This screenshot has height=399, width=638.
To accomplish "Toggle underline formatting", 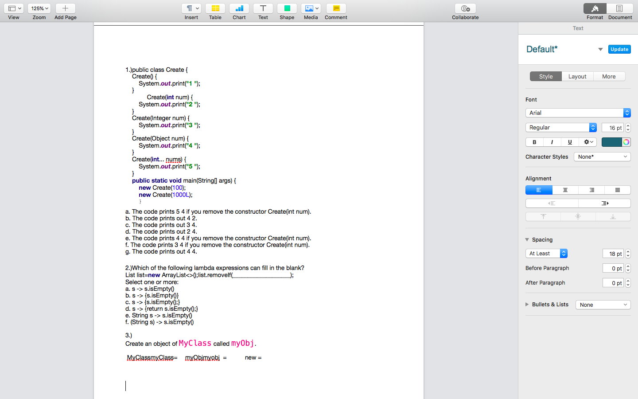I will pos(570,142).
